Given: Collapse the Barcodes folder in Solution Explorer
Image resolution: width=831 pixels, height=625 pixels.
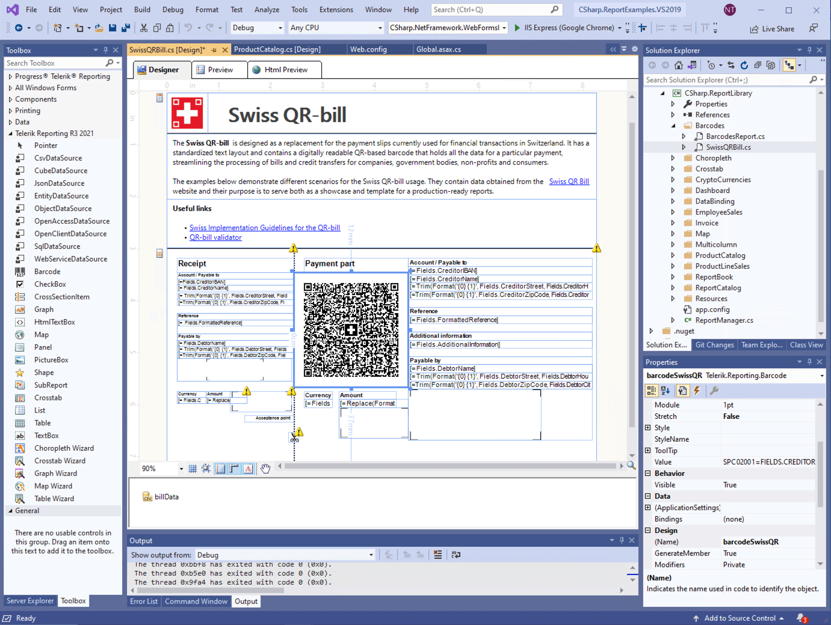Looking at the screenshot, I should click(x=673, y=126).
